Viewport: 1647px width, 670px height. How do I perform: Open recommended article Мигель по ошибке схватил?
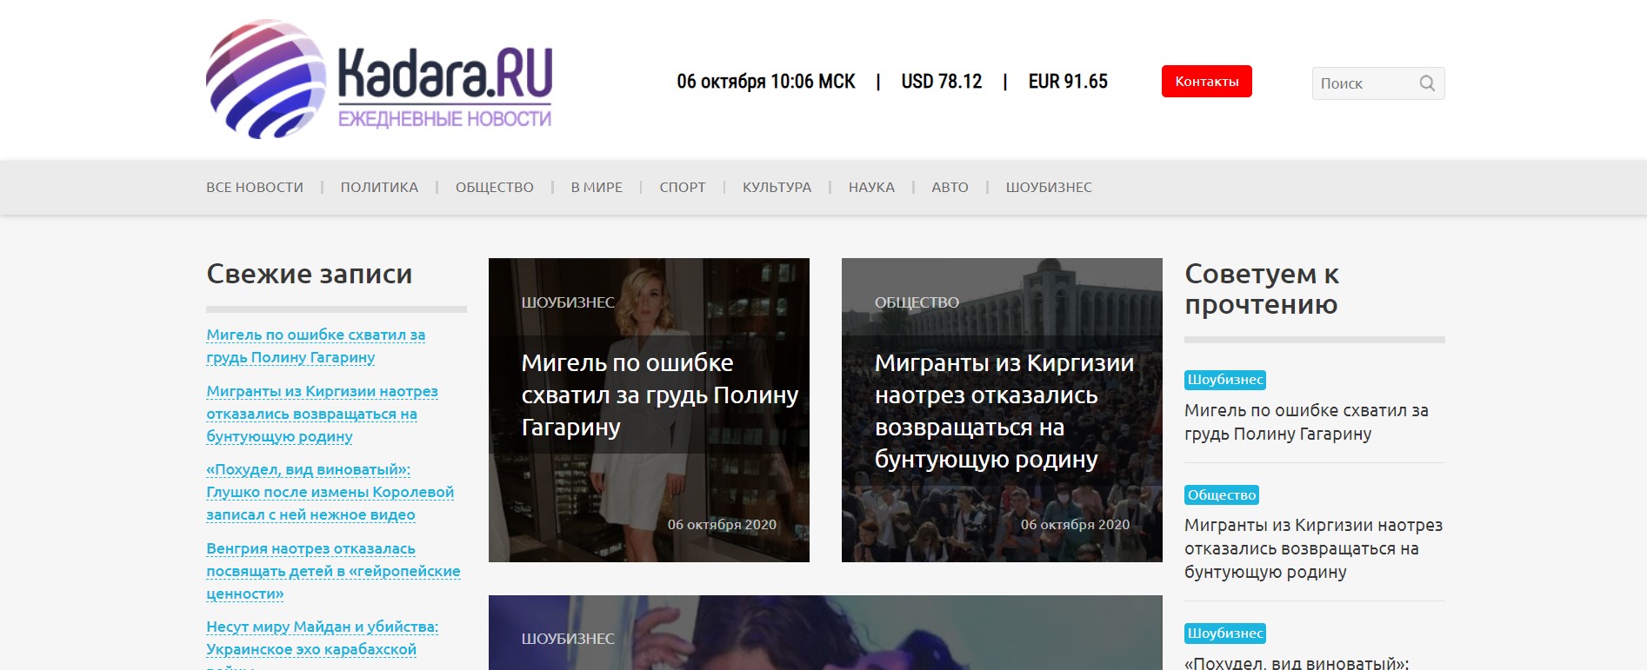point(1306,422)
